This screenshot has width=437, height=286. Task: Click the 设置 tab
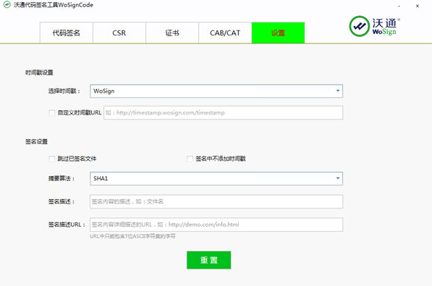click(x=278, y=33)
